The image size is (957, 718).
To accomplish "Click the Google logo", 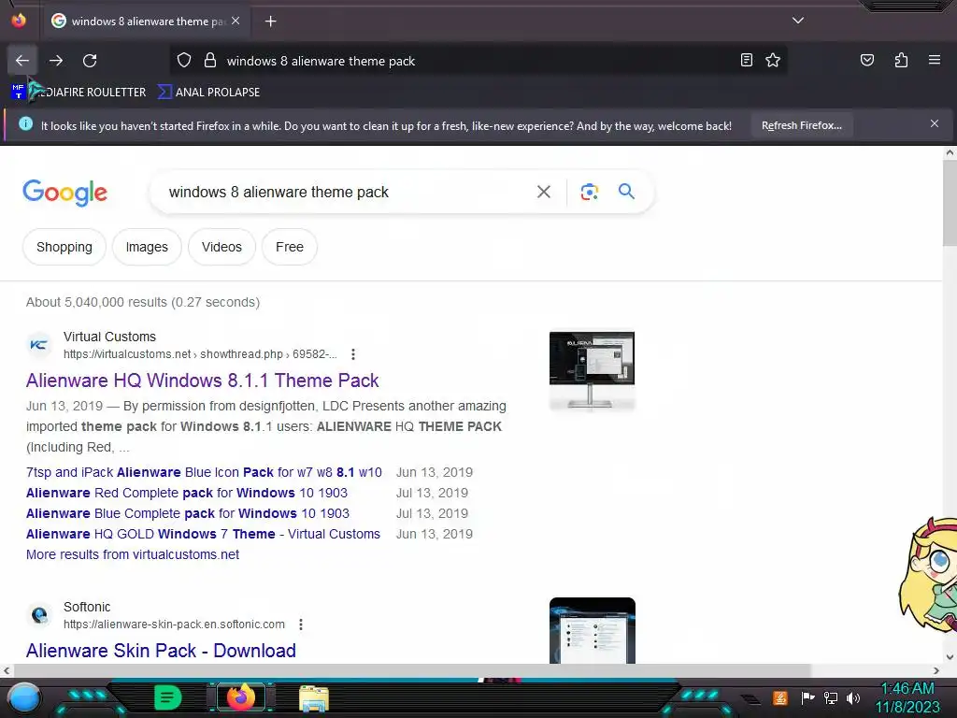I will click(x=64, y=193).
